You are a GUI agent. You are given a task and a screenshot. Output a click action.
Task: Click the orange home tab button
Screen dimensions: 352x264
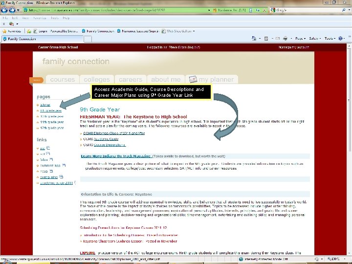[x=36, y=80]
